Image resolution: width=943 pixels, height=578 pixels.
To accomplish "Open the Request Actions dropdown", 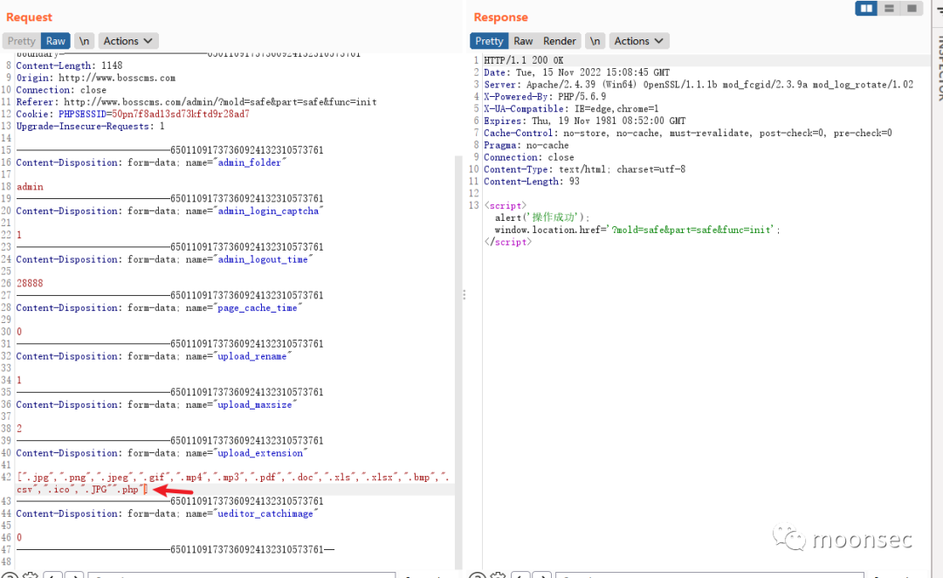I will click(x=128, y=41).
